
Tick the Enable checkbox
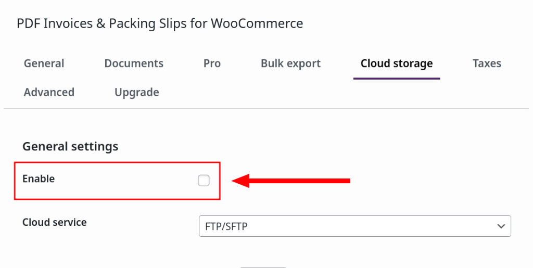click(204, 181)
